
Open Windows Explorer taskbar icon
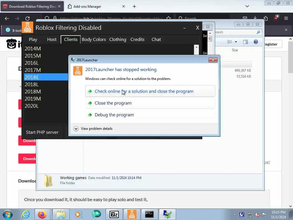(61, 214)
